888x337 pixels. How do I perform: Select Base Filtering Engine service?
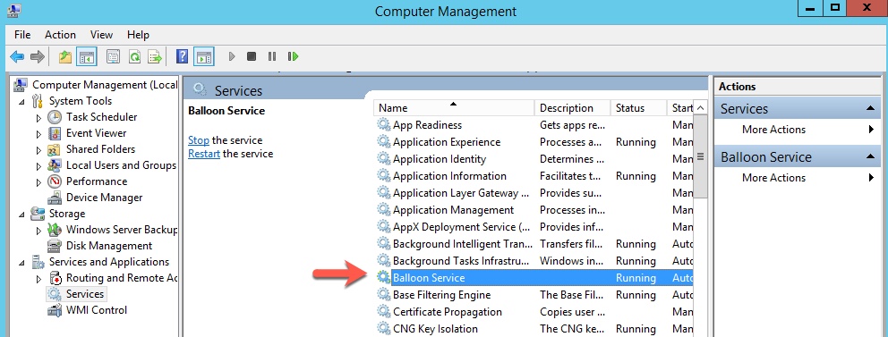tap(534, 295)
